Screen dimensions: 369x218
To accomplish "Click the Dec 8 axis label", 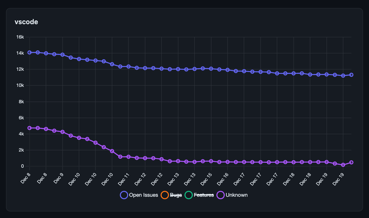I will coord(25,179).
